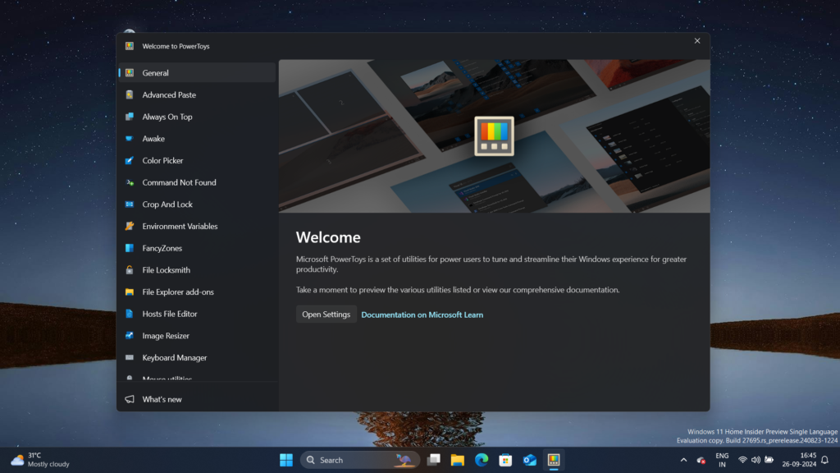Select FancyZones in the list

[x=197, y=248]
